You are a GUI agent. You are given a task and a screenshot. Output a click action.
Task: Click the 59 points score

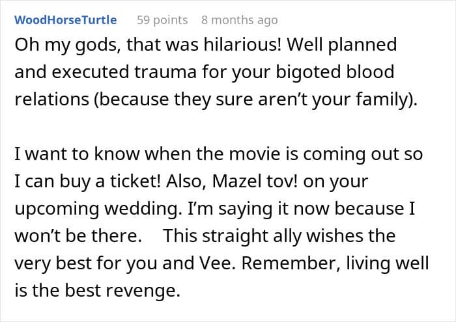point(161,20)
